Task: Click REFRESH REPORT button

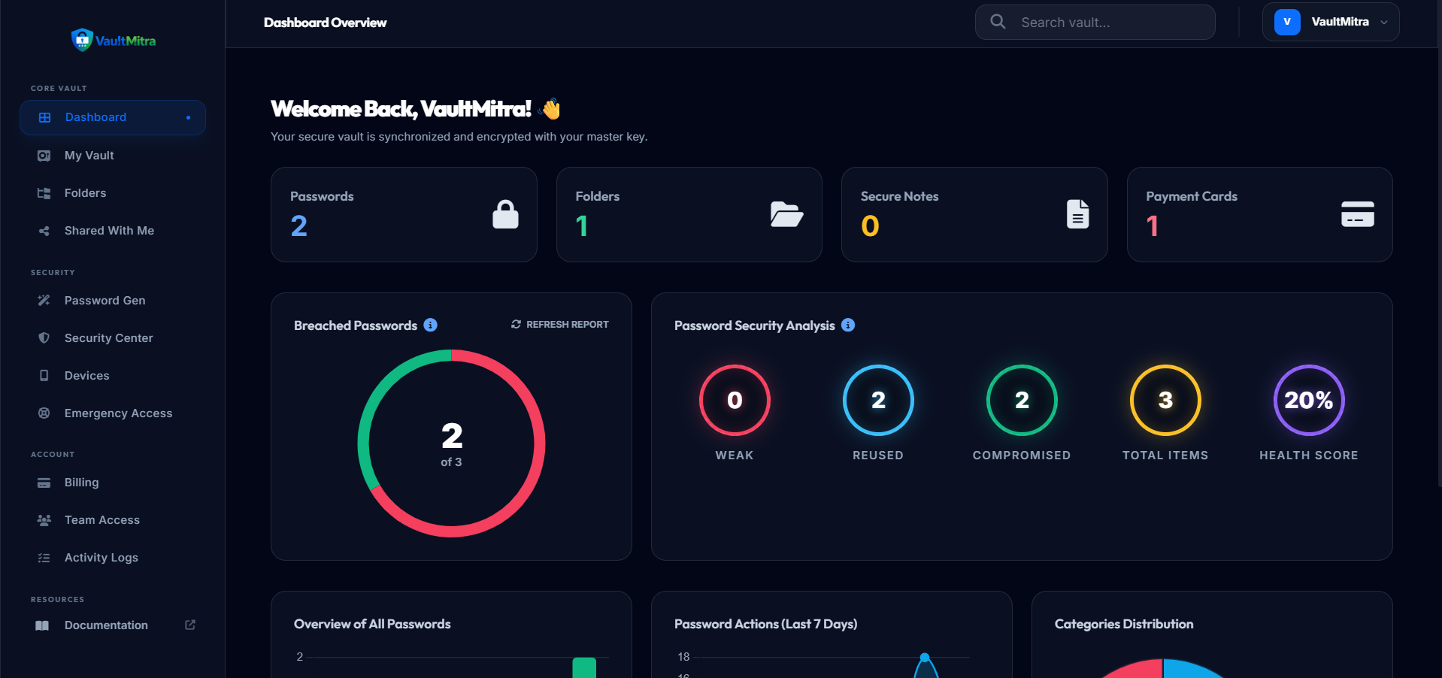Action: pos(560,325)
